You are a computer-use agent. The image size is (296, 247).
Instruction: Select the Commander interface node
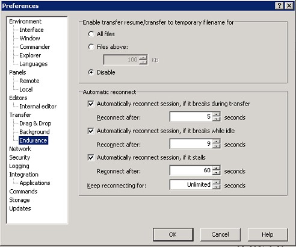tap(35, 47)
